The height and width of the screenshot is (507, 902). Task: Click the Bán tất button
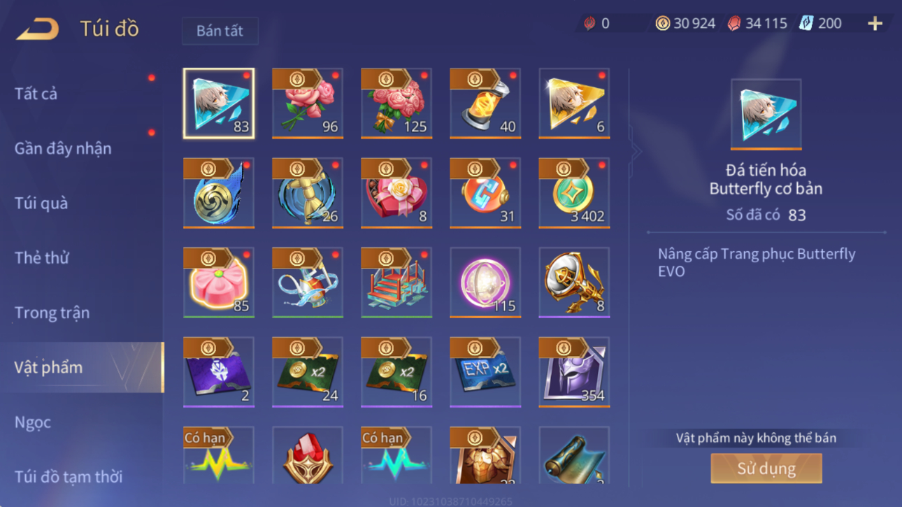(x=220, y=31)
